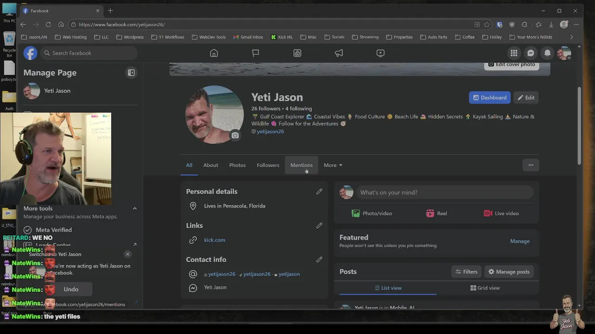This screenshot has height=334, width=595.
Task: Click the Manage featured link
Action: coord(520,241)
